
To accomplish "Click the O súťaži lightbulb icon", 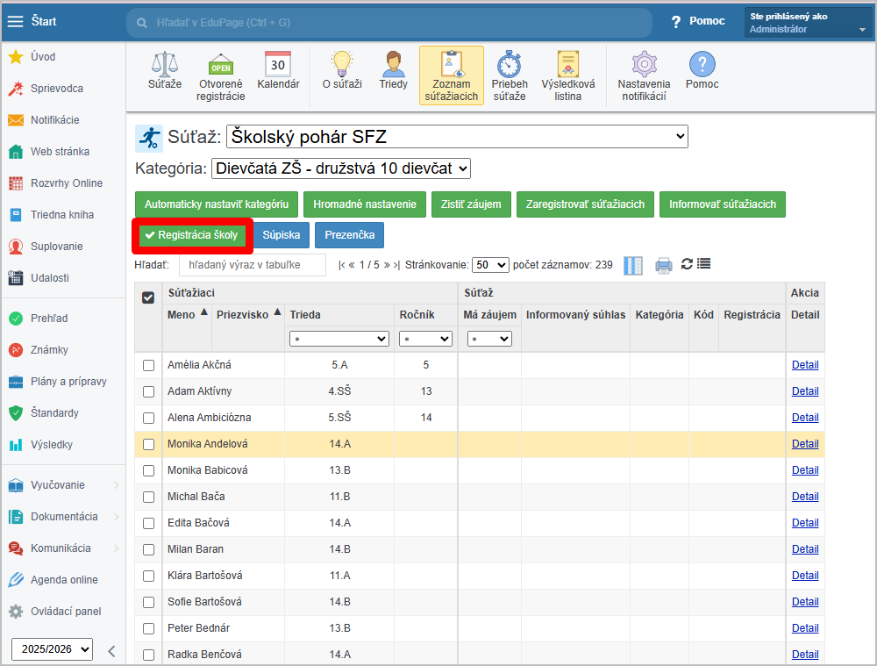I will [341, 70].
